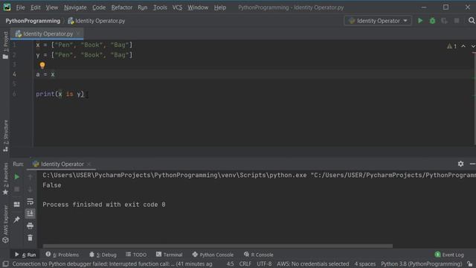Open Run panel settings gear

(460, 164)
